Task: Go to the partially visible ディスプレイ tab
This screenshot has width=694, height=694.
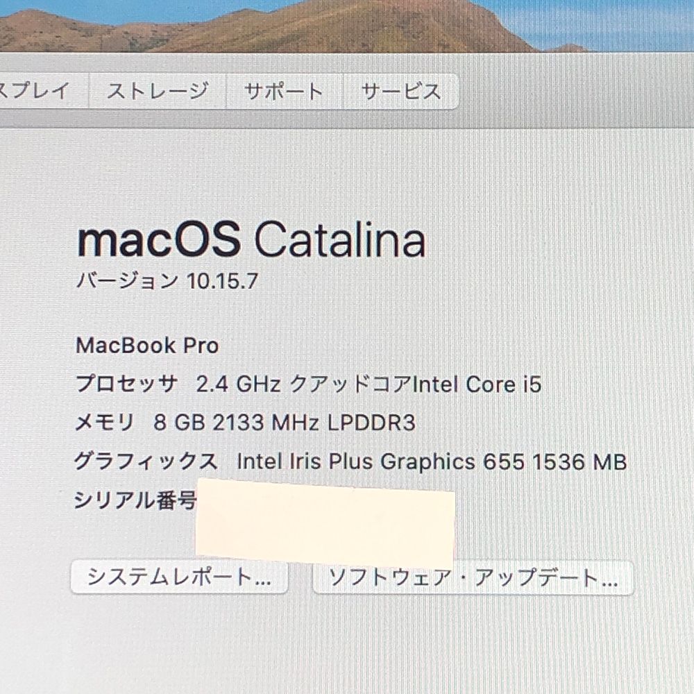Action: tap(43, 91)
